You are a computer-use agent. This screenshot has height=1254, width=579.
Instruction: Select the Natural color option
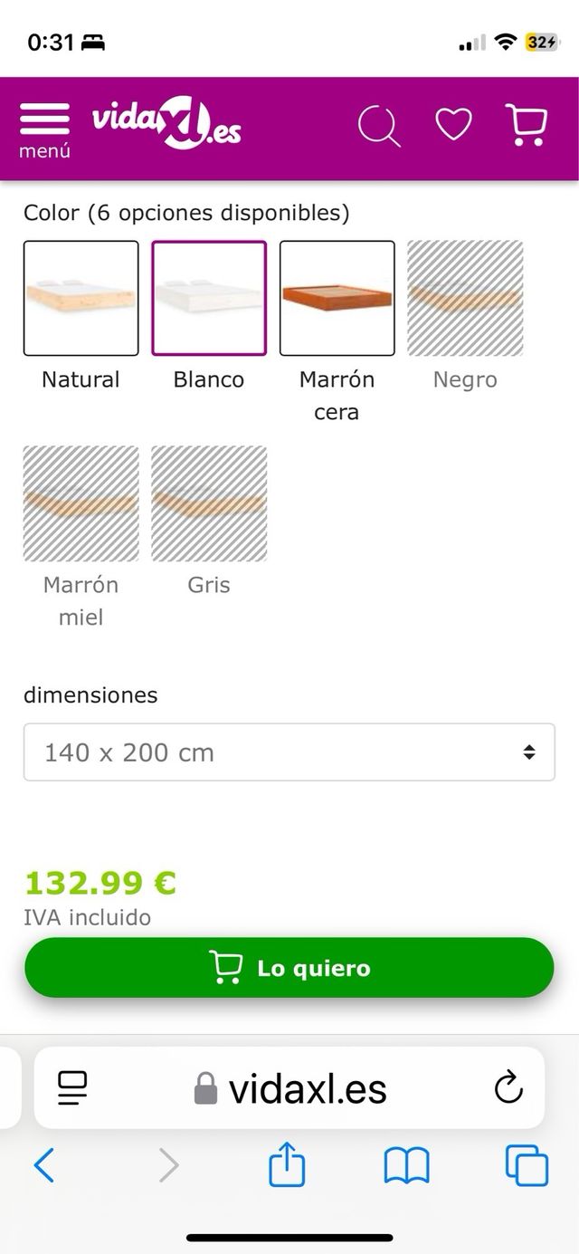(x=81, y=297)
